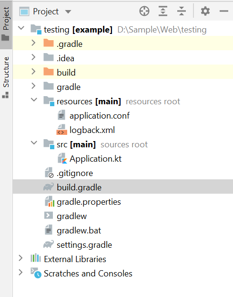Click the resources root module folder icon
233x297 pixels.
(x=49, y=101)
